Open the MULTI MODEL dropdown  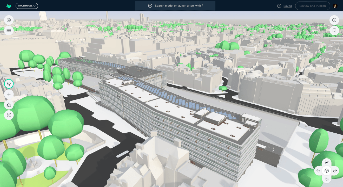point(27,6)
